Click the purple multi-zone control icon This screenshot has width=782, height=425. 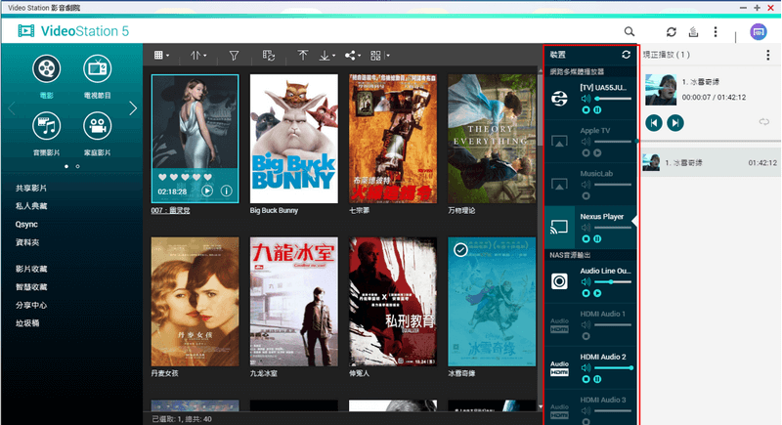(759, 32)
